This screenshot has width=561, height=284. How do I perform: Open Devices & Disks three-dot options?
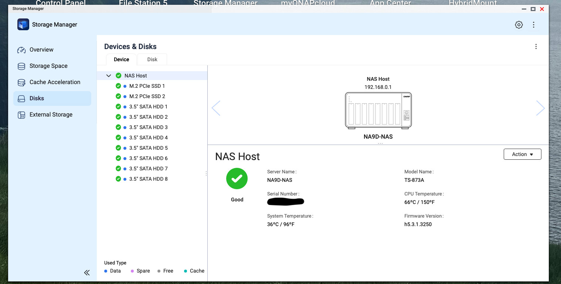536,46
